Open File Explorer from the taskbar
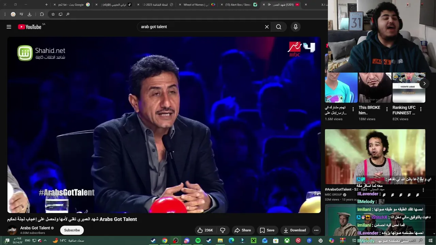This screenshot has width=436, height=245. pyautogui.click(x=220, y=241)
